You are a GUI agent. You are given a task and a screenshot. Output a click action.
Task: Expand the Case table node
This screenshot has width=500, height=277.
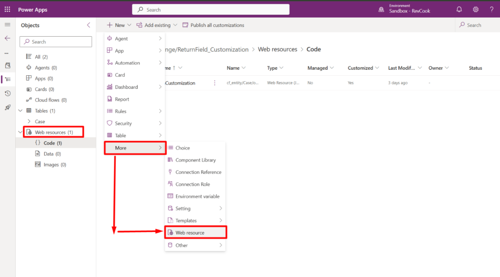29,121
